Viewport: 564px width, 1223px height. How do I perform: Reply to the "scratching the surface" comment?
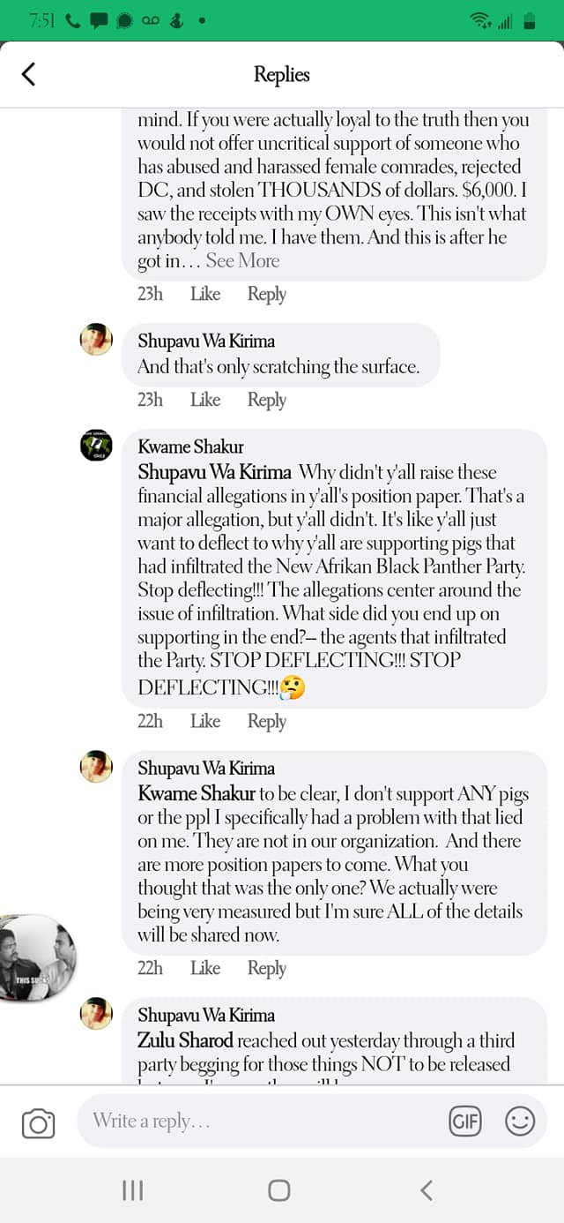[266, 400]
